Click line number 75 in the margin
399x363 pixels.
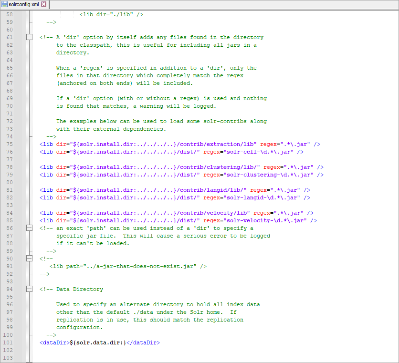point(10,144)
